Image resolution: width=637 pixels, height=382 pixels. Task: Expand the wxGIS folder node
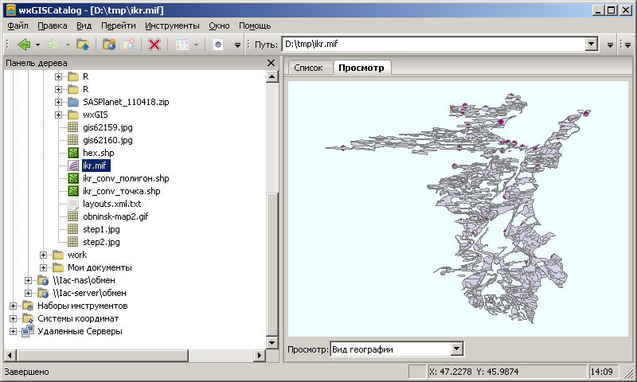pyautogui.click(x=58, y=115)
